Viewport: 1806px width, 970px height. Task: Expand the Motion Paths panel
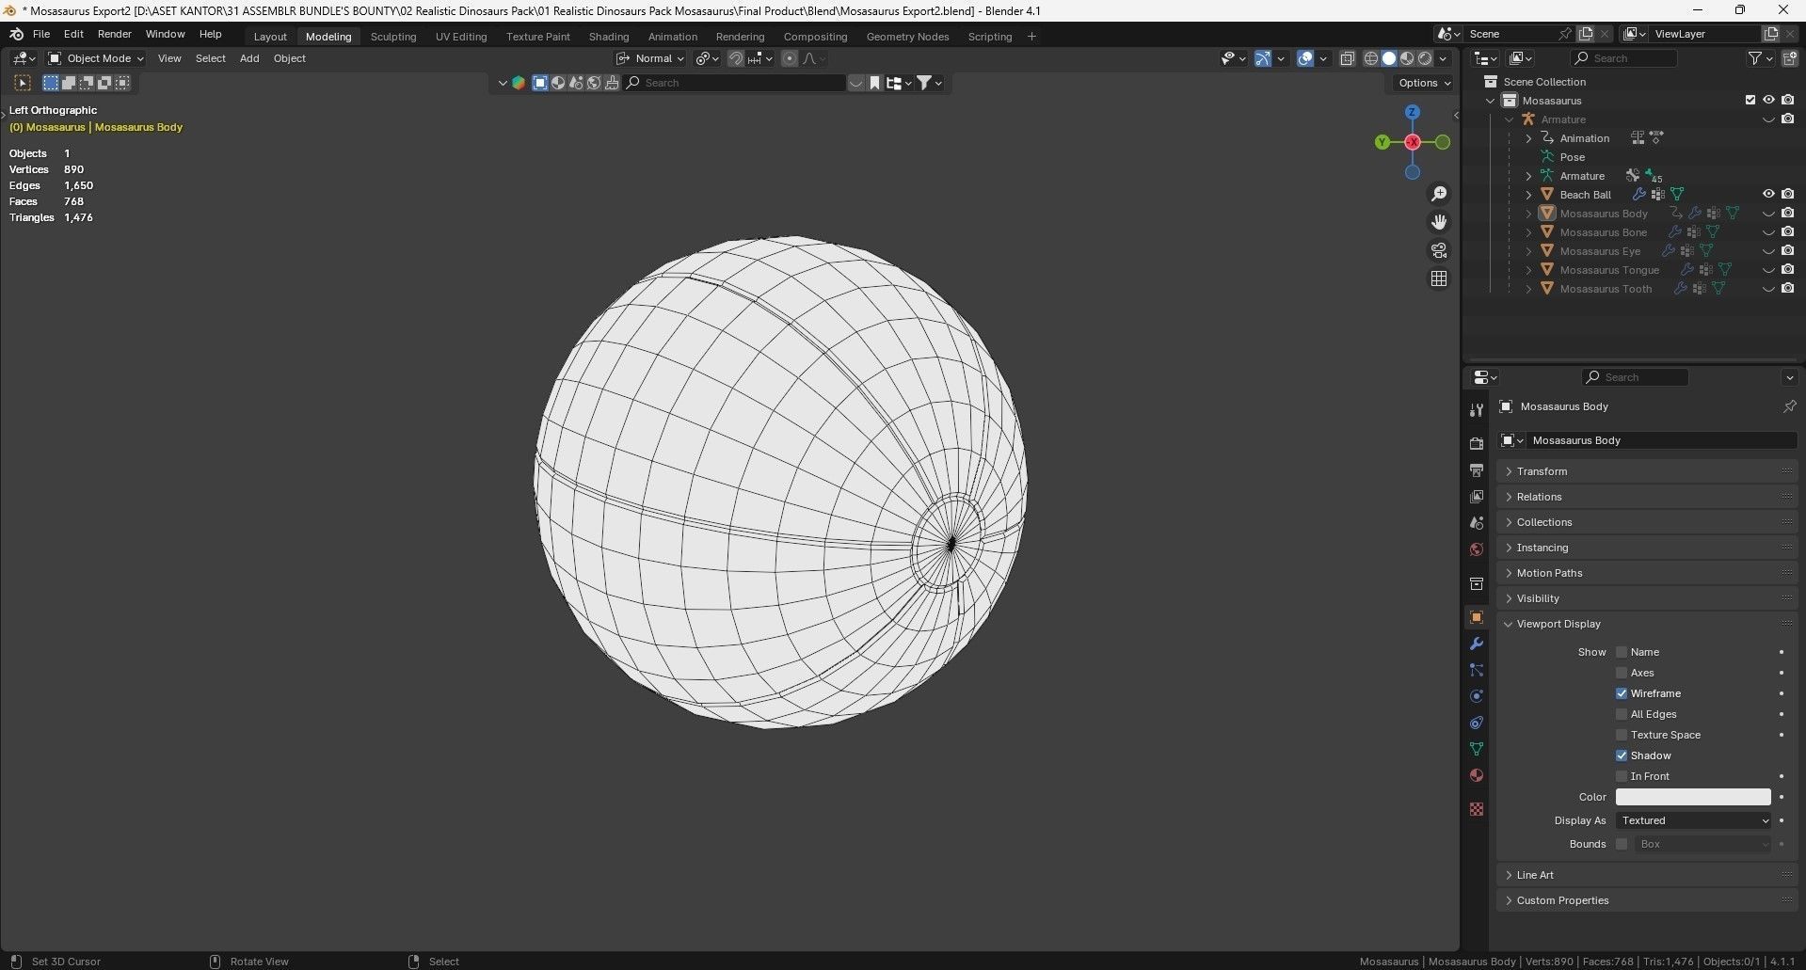click(1646, 573)
